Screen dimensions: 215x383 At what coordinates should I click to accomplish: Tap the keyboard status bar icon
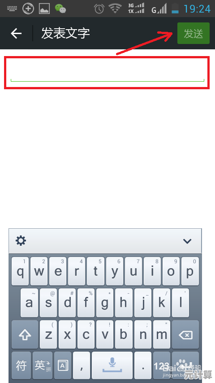click(x=12, y=9)
